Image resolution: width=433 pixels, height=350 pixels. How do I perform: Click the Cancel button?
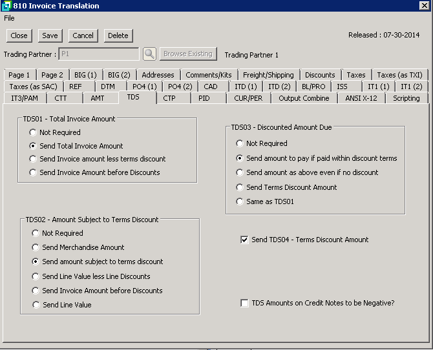(83, 36)
